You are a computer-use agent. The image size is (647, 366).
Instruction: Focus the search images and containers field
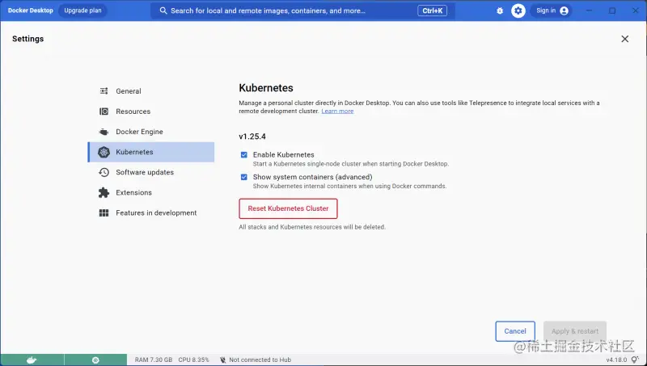tap(302, 11)
